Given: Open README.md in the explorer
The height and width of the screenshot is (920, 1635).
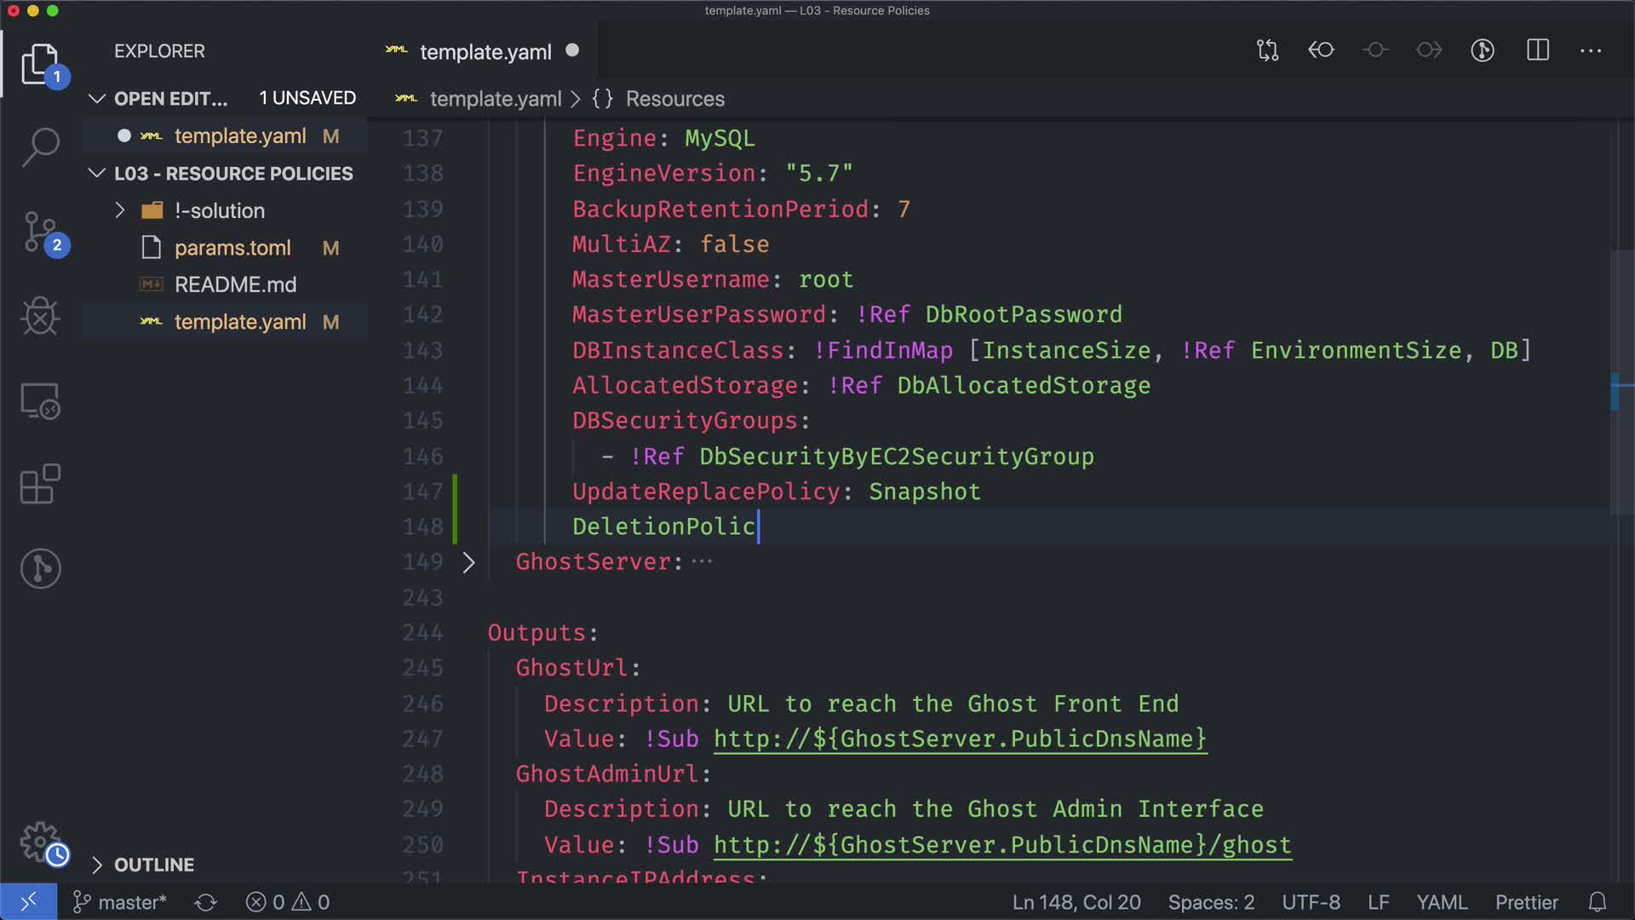Looking at the screenshot, I should [x=235, y=285].
